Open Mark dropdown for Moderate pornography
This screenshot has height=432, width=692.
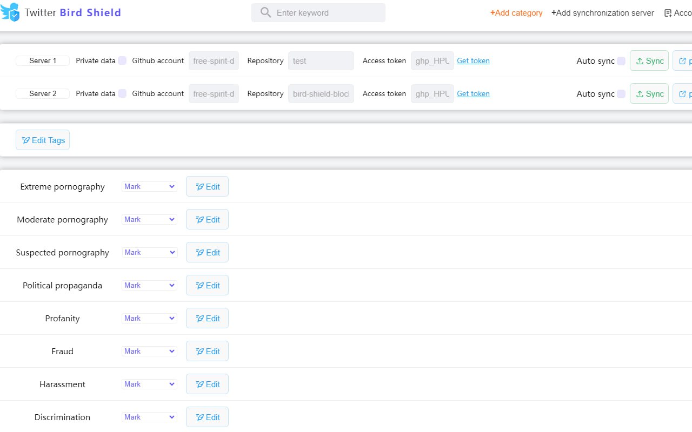point(149,219)
